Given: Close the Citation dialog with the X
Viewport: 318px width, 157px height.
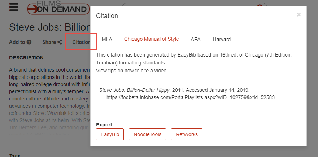Looking at the screenshot, I should (299, 14).
